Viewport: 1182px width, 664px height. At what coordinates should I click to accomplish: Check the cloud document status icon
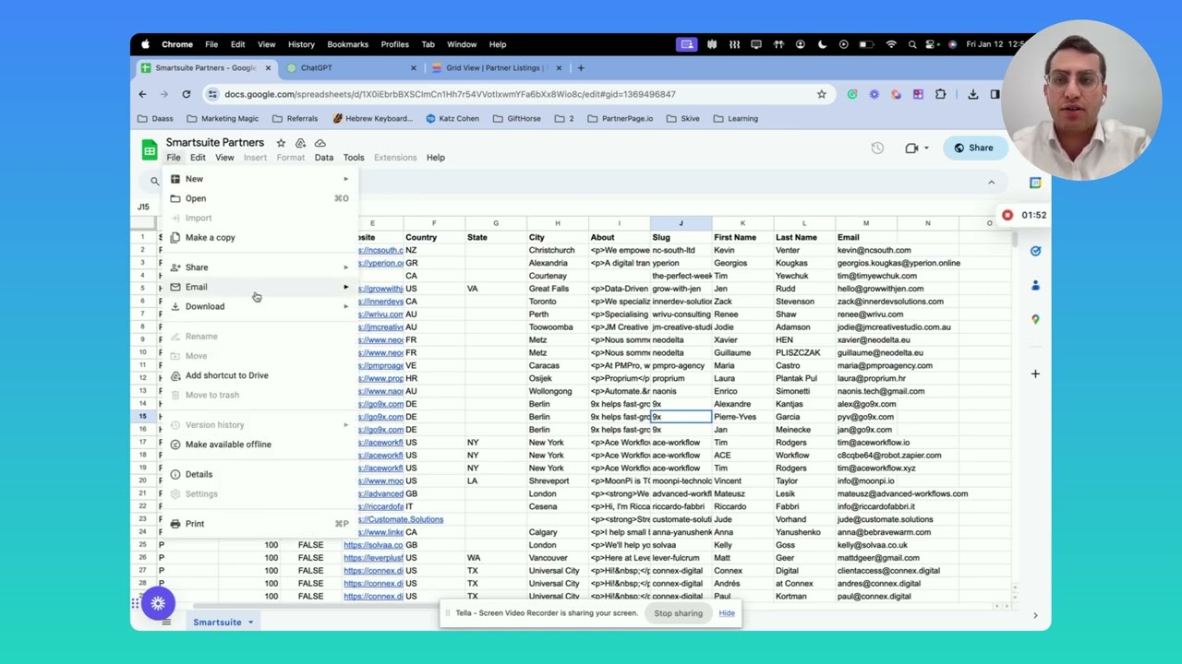coord(320,143)
